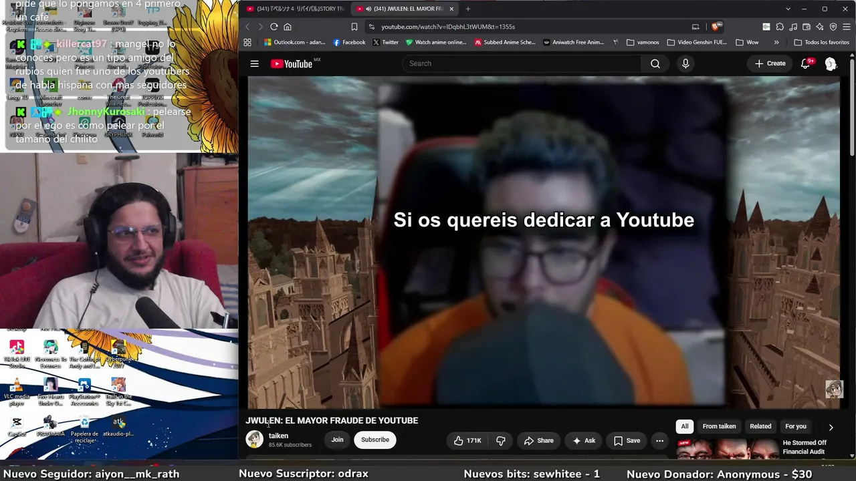Save the video to a playlist

(627, 440)
